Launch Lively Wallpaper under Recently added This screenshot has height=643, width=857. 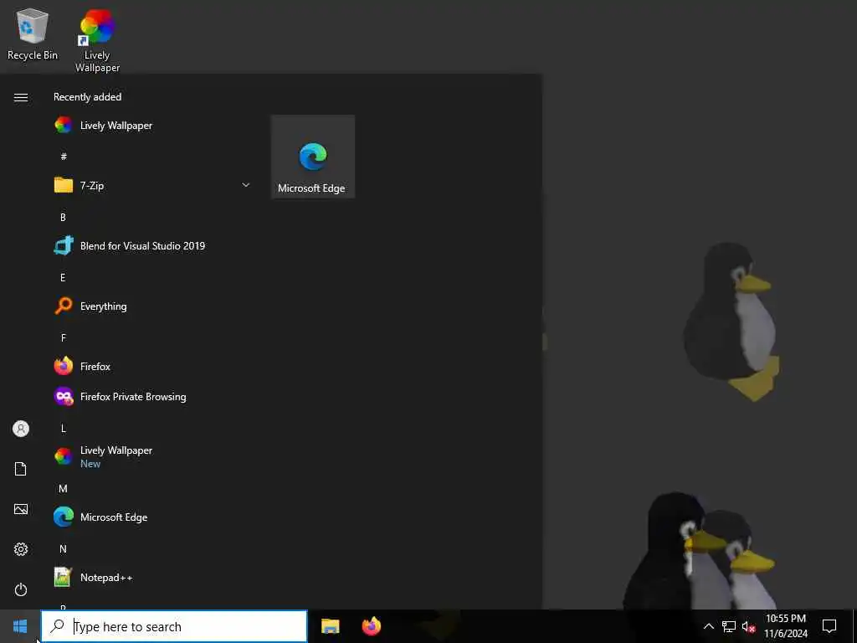point(153,126)
